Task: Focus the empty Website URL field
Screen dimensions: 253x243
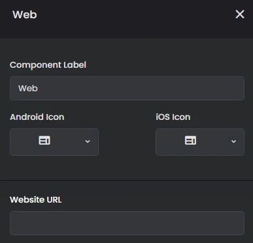Action: (127, 223)
